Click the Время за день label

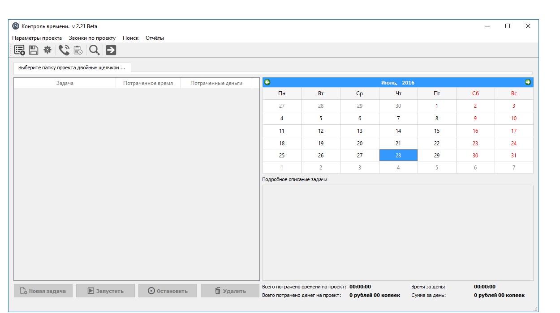click(428, 287)
